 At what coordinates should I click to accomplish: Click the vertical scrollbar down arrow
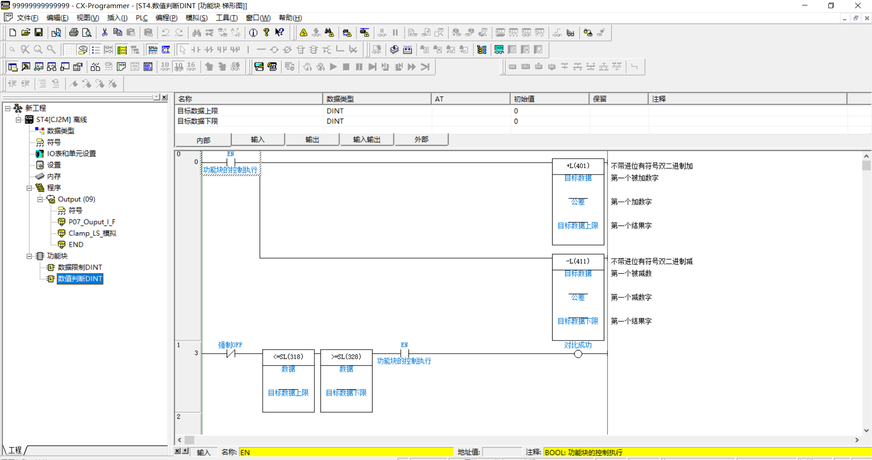click(866, 430)
